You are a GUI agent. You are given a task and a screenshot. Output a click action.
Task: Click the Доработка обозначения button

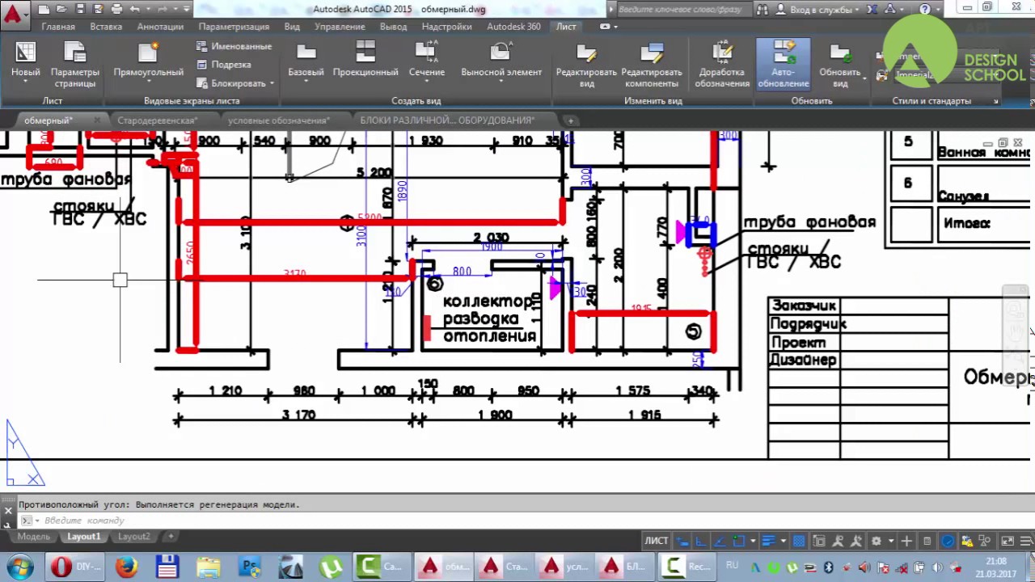coord(722,64)
